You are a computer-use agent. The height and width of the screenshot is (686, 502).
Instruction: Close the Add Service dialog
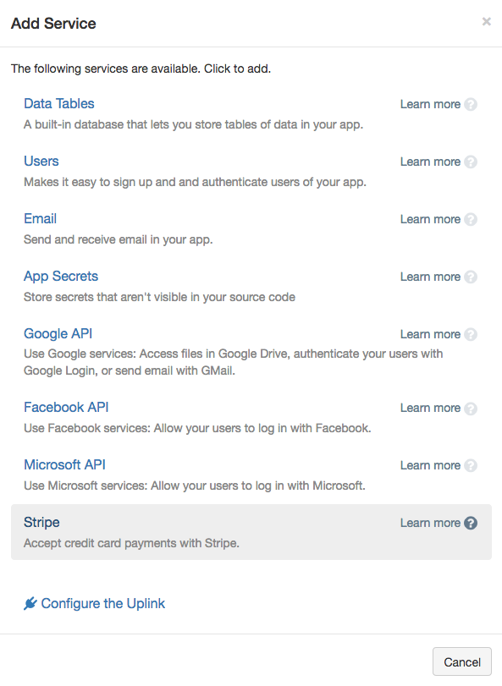point(486,21)
